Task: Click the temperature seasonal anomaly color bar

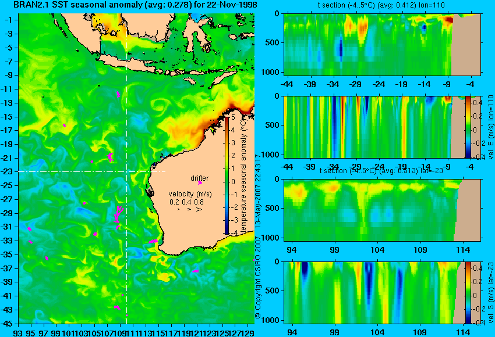Action: pos(227,175)
